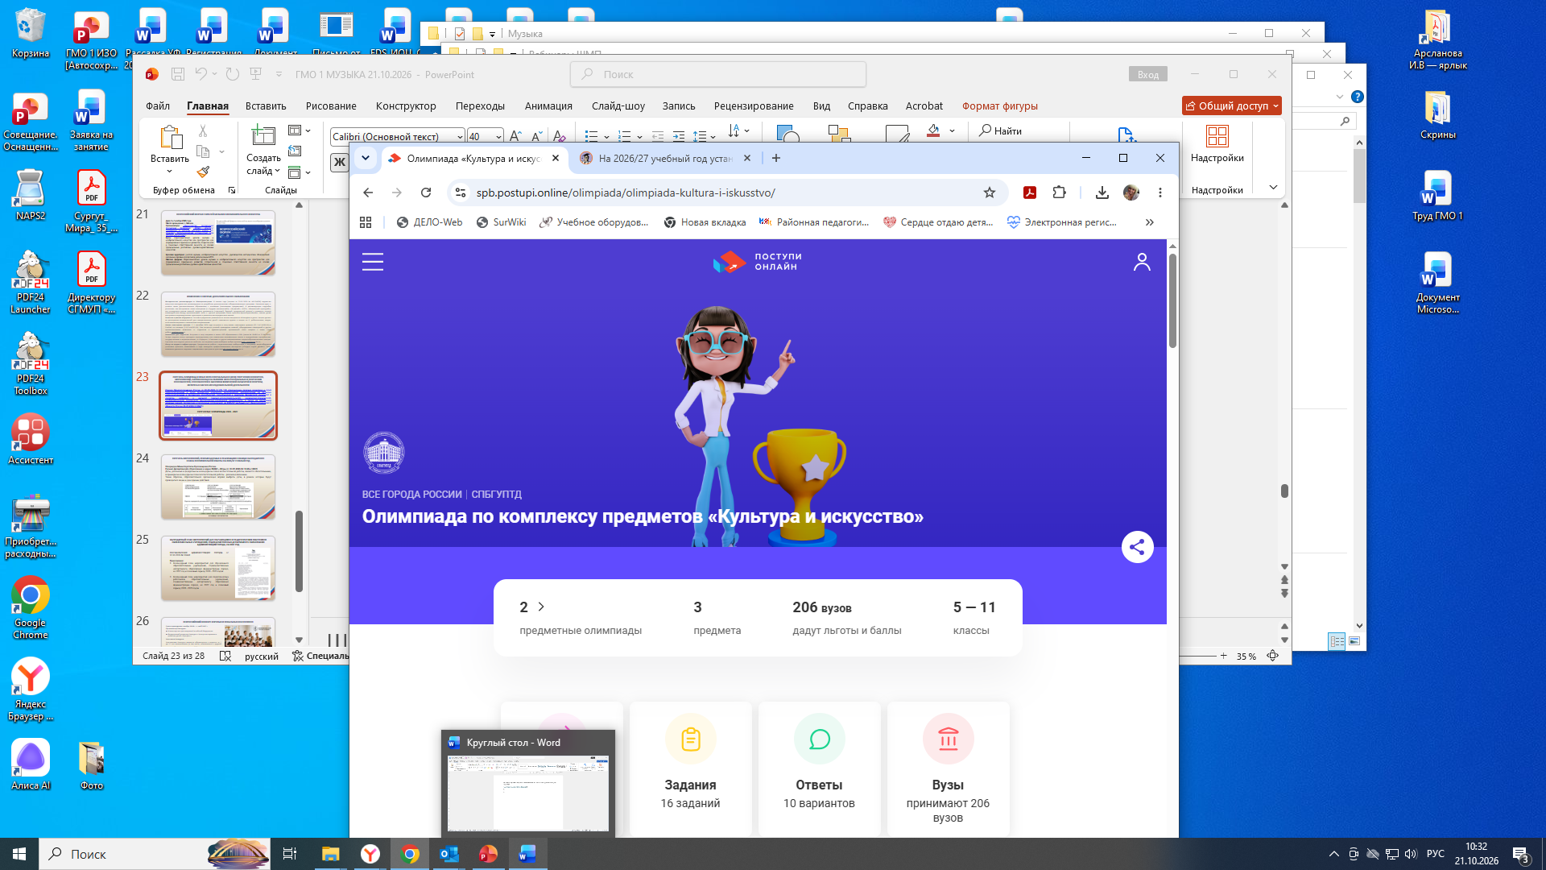The image size is (1546, 870).
Task: Open Chrome apps grid in the bookmarks bar
Action: pos(366,222)
